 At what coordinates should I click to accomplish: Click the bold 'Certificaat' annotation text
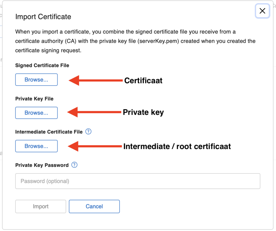click(143, 81)
